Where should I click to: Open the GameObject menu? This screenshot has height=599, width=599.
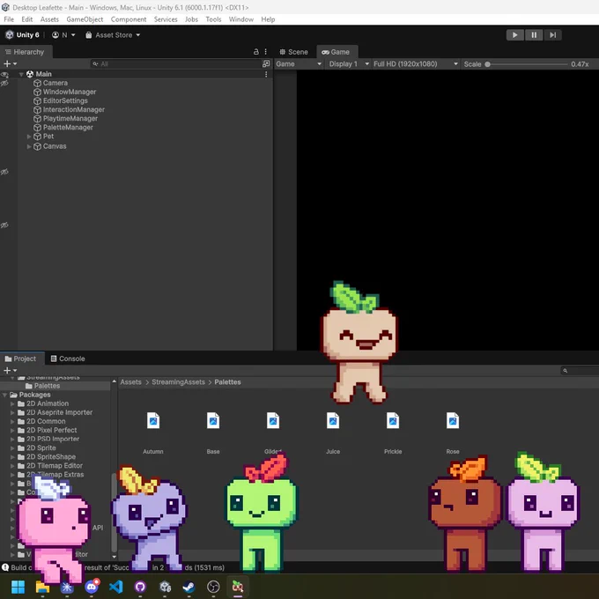tap(85, 19)
